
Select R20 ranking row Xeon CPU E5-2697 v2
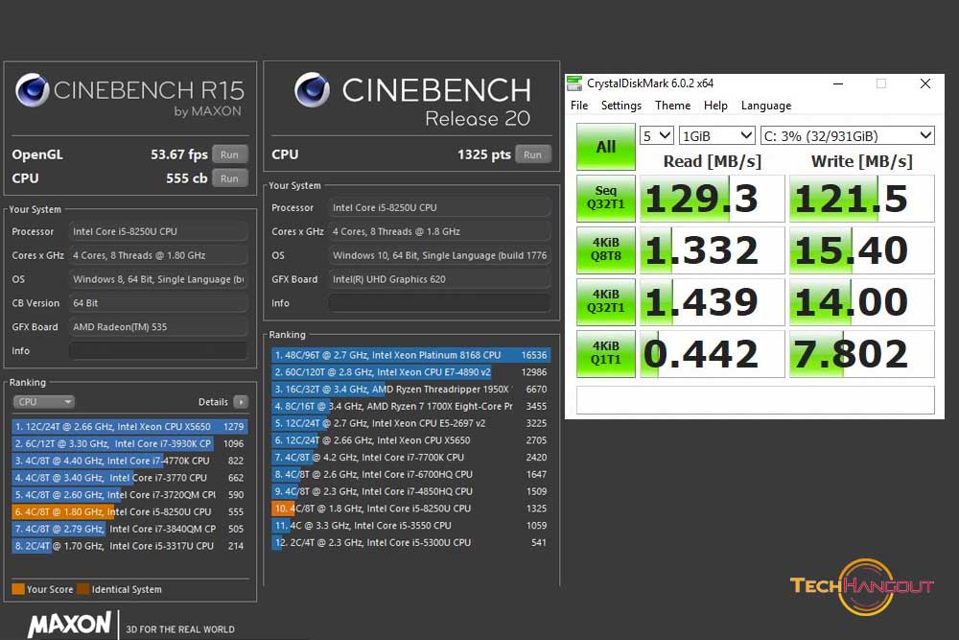click(411, 423)
